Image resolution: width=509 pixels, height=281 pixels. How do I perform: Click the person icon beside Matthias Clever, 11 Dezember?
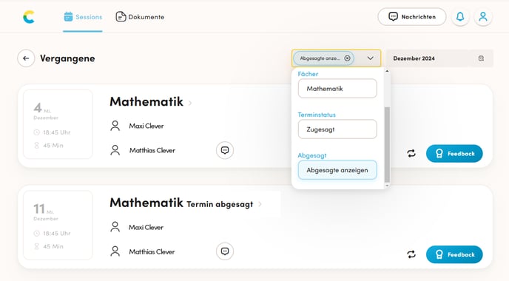click(x=115, y=251)
